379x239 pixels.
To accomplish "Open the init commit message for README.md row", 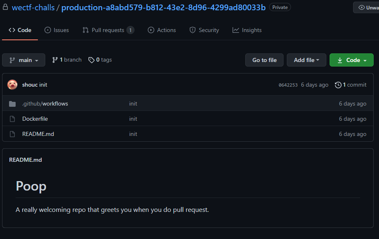I will tap(133, 134).
